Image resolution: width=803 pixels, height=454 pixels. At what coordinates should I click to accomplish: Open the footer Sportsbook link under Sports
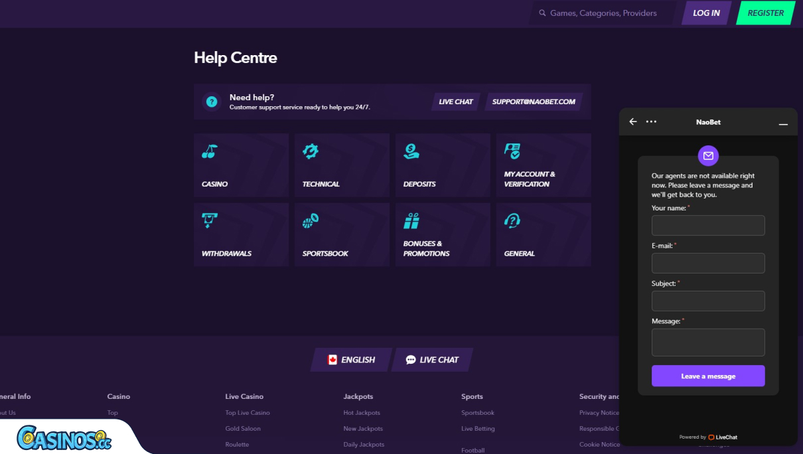[x=478, y=413]
